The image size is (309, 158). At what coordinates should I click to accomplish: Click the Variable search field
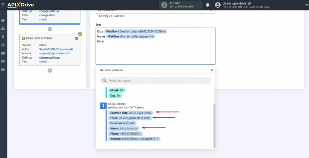(155, 81)
